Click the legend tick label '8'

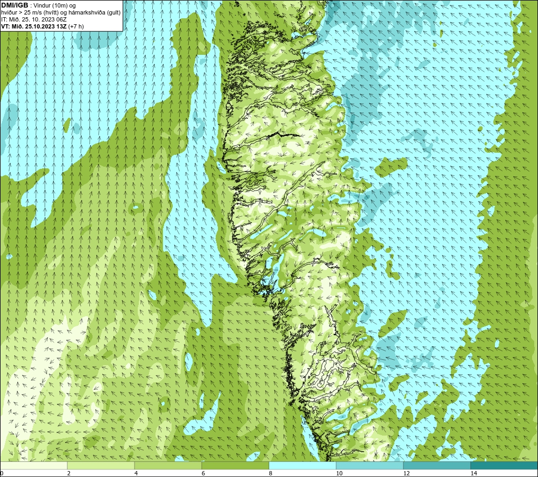click(x=271, y=473)
